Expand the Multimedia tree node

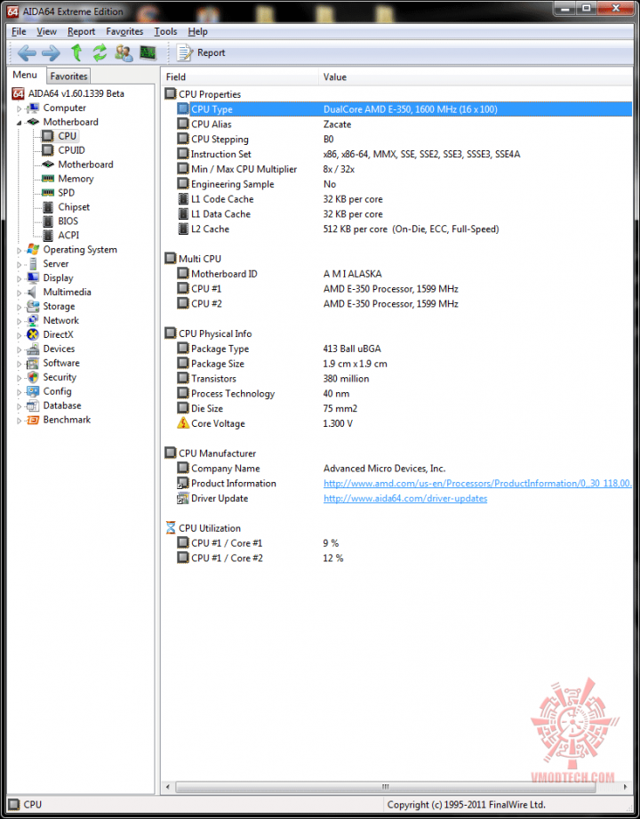click(x=20, y=293)
